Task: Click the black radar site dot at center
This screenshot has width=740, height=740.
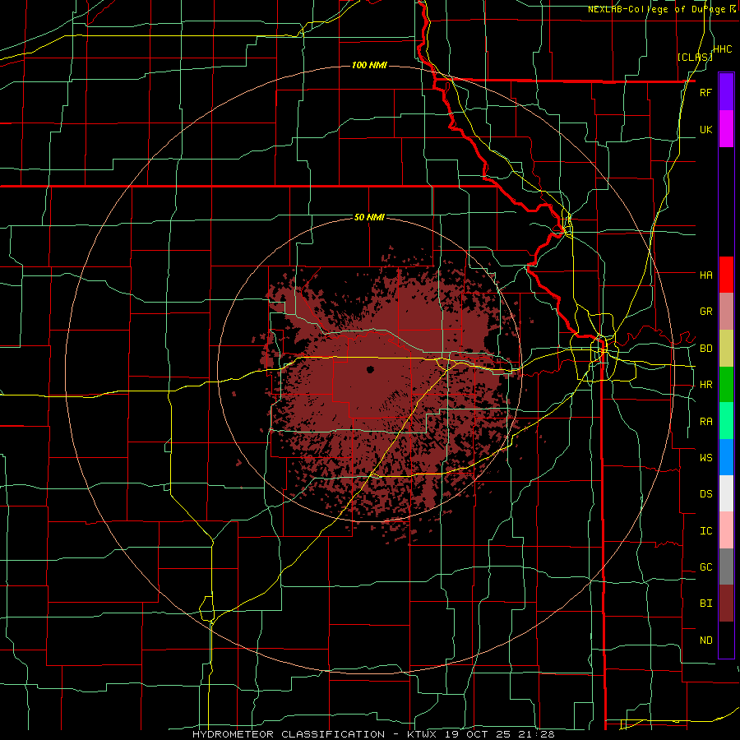Action: tap(370, 369)
